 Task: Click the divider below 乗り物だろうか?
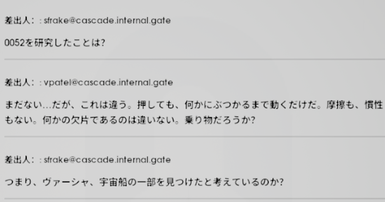194,136
